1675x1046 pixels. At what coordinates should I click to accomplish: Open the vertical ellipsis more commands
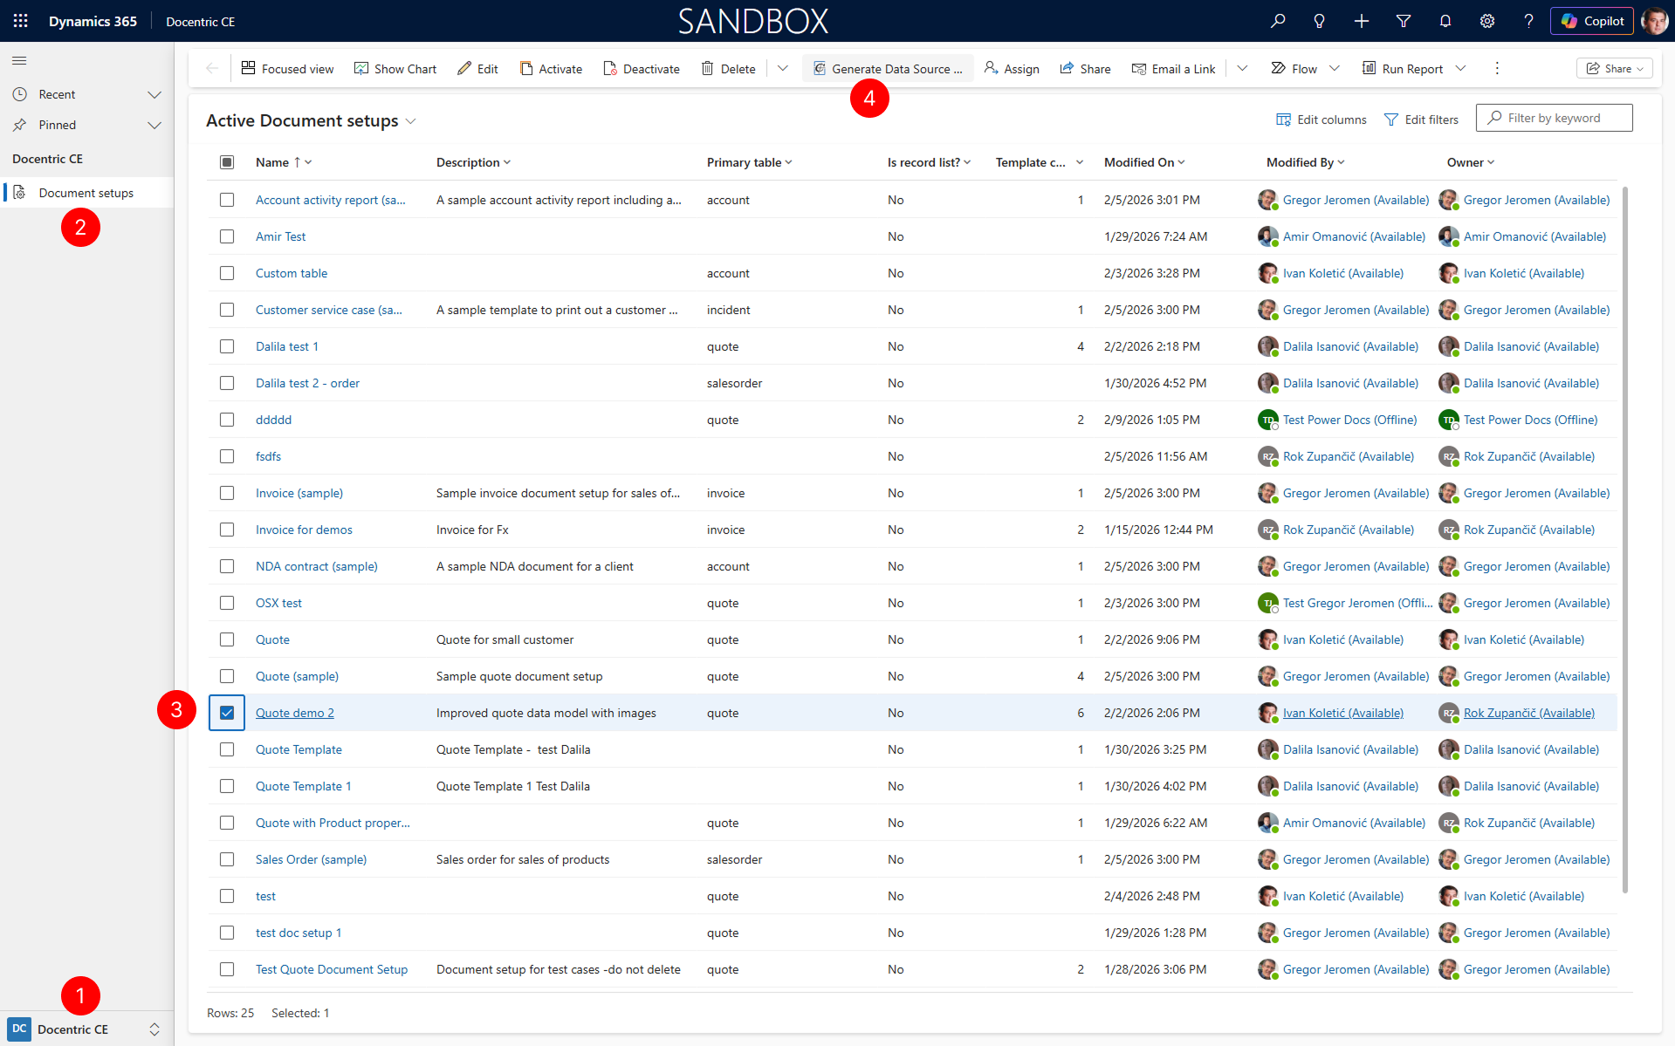(1497, 68)
